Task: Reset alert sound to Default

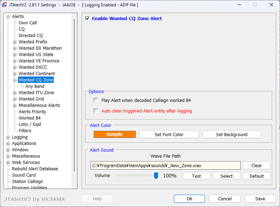Action: point(257,176)
